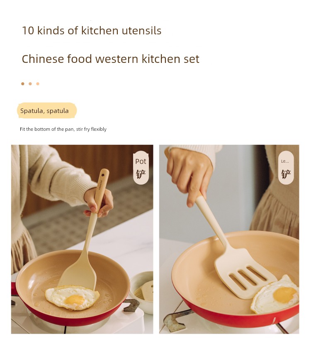Select the first dark brown dot
Viewport: 311px width, 346px height.
[x=23, y=84]
